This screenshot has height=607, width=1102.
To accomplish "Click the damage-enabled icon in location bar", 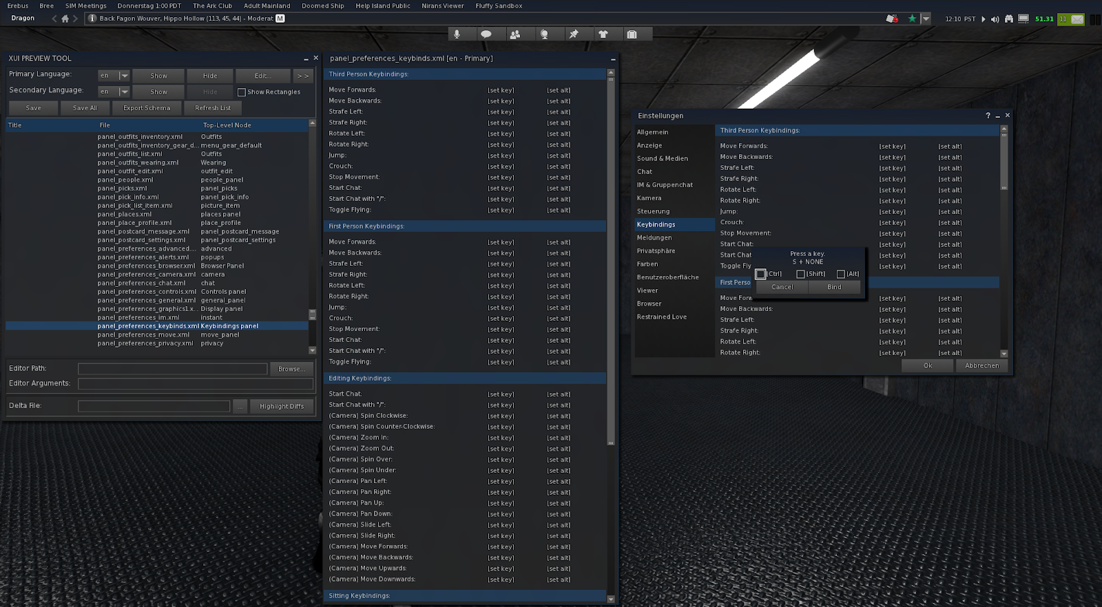I will (x=892, y=19).
